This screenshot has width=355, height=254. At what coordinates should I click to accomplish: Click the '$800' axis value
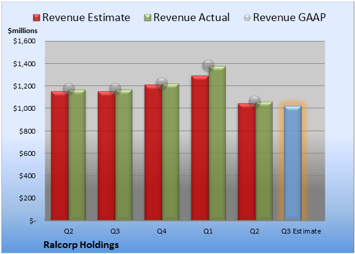pos(27,131)
